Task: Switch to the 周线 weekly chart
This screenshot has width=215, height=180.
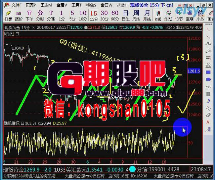Action: 136,16
